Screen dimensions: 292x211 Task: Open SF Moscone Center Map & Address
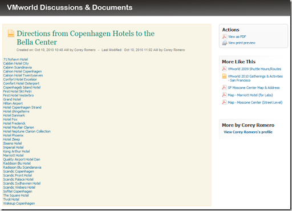[x=254, y=88]
